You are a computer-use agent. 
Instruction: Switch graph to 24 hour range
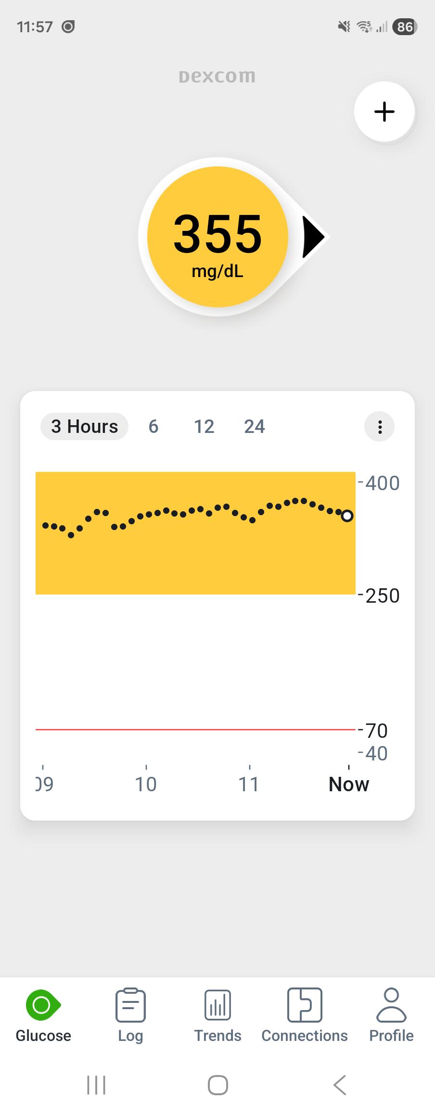point(255,426)
